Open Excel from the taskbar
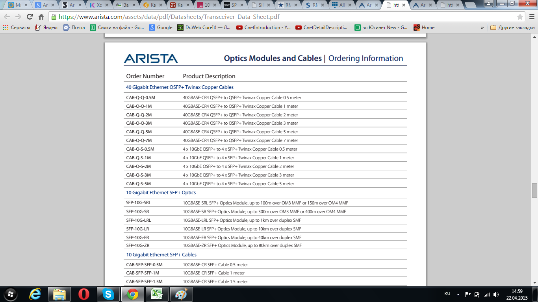This screenshot has width=538, height=302. click(157, 294)
